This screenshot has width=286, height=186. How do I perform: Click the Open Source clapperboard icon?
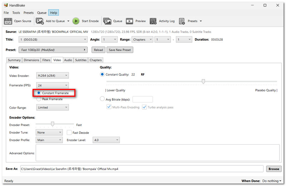(x=8, y=21)
